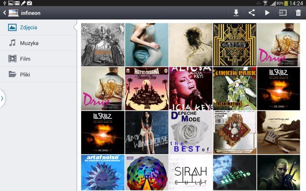This screenshot has height=191, width=306.
Task: Open the Jamiroquai album cover
Action: point(278,132)
